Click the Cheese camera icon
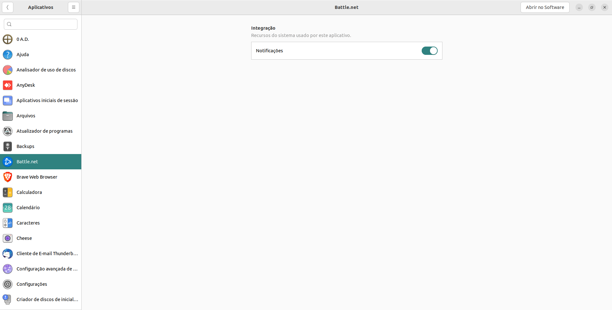The width and height of the screenshot is (612, 310). (8, 238)
